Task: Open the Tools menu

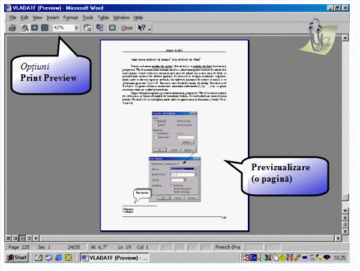Action: pos(88,17)
